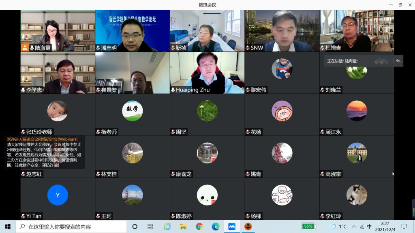Screen dimensions: 415x233
Task: Click the Cortana circle icon
Action: click(x=135, y=227)
